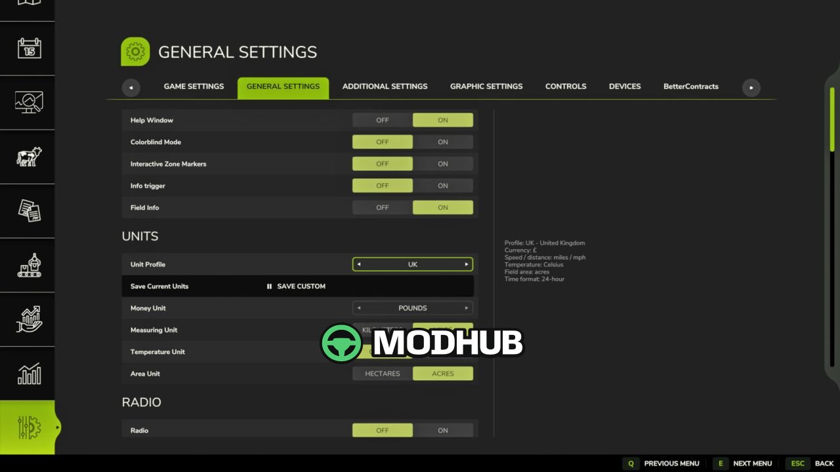Click the Q key hint
The width and height of the screenshot is (840, 472).
[631, 463]
